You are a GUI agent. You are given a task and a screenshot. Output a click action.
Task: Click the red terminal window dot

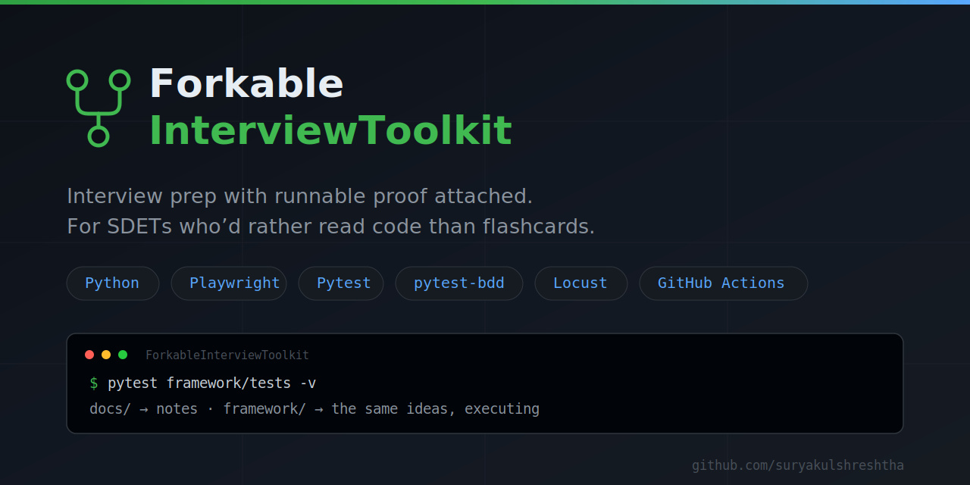tap(89, 355)
